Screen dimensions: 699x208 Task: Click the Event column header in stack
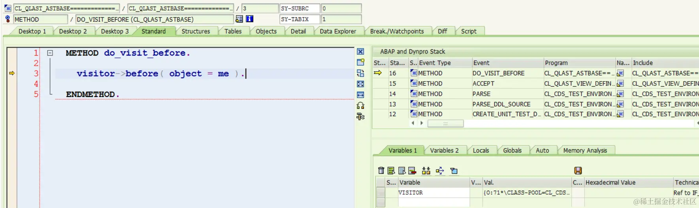507,63
